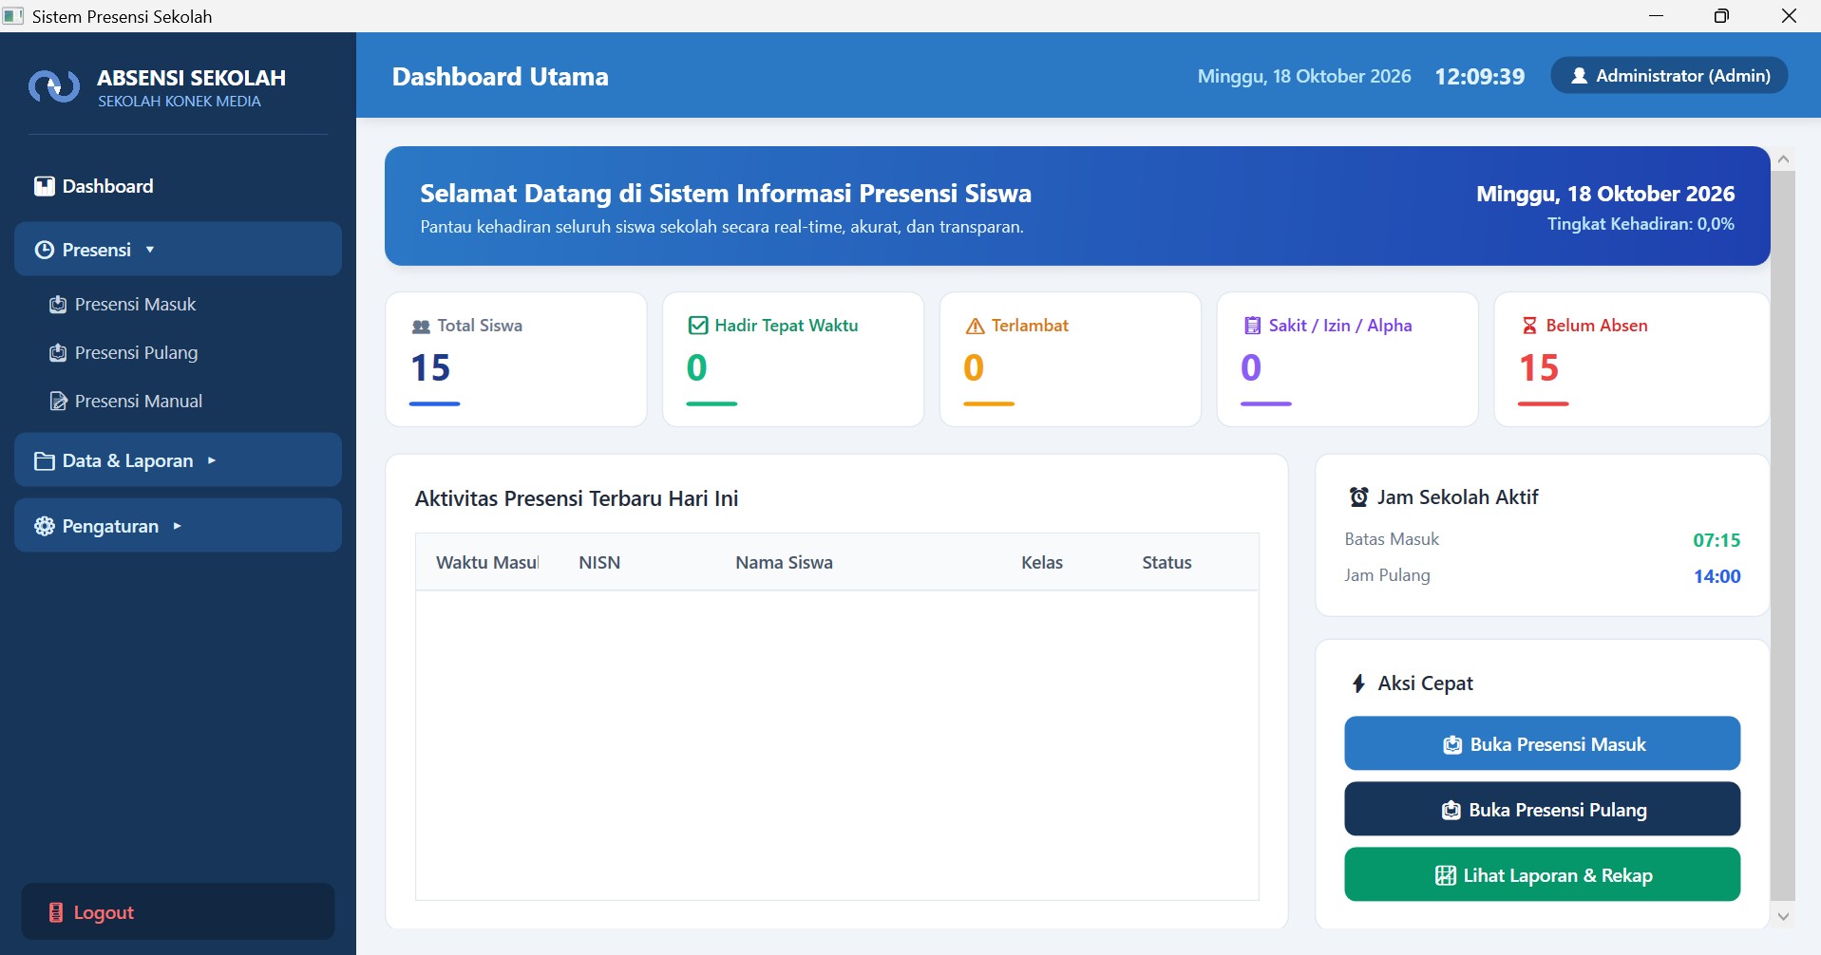The image size is (1821, 955).
Task: Collapse the Presensi submenu arrow
Action: [x=150, y=250]
